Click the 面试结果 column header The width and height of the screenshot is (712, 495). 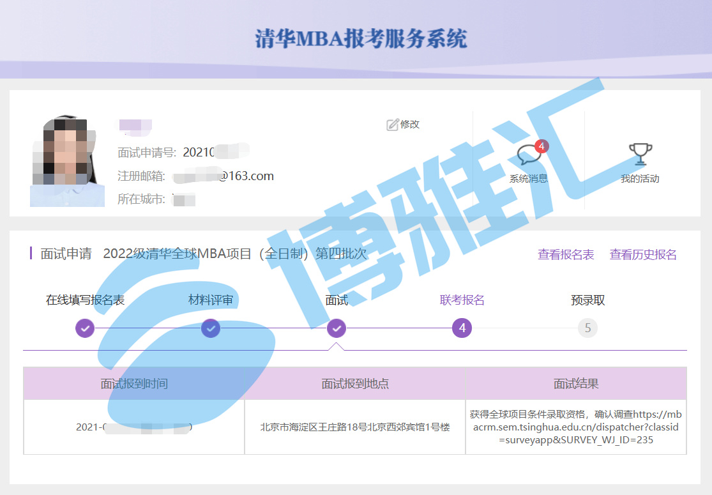click(x=576, y=384)
